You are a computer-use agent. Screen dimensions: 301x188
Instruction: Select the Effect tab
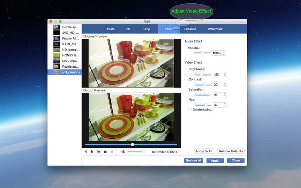[169, 29]
